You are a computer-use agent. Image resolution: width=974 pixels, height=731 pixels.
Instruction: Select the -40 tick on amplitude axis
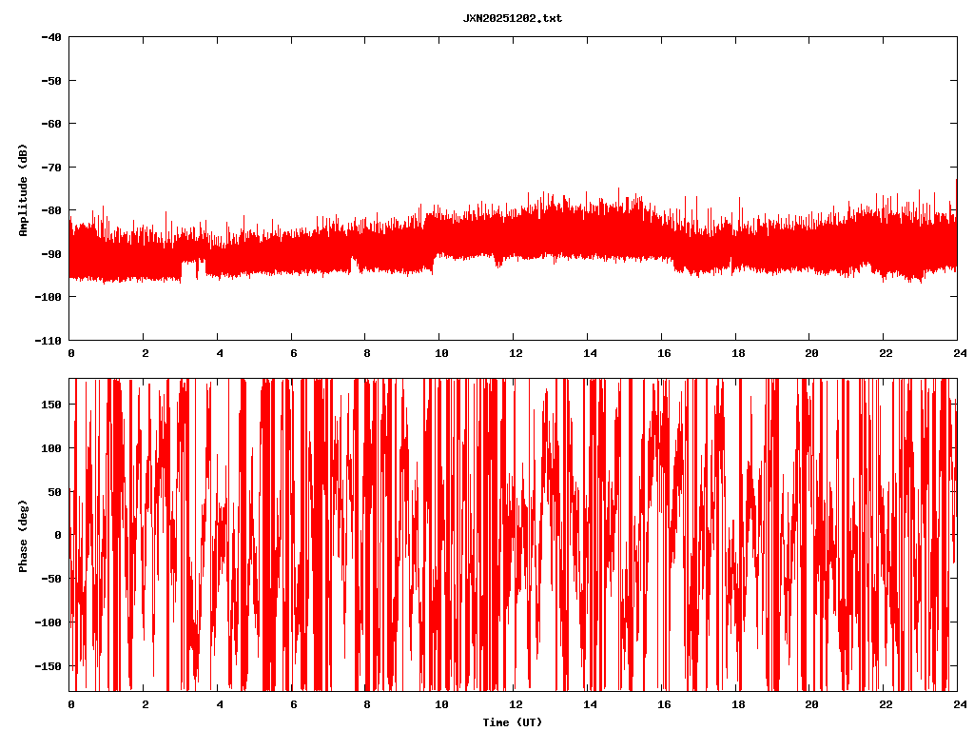click(51, 37)
